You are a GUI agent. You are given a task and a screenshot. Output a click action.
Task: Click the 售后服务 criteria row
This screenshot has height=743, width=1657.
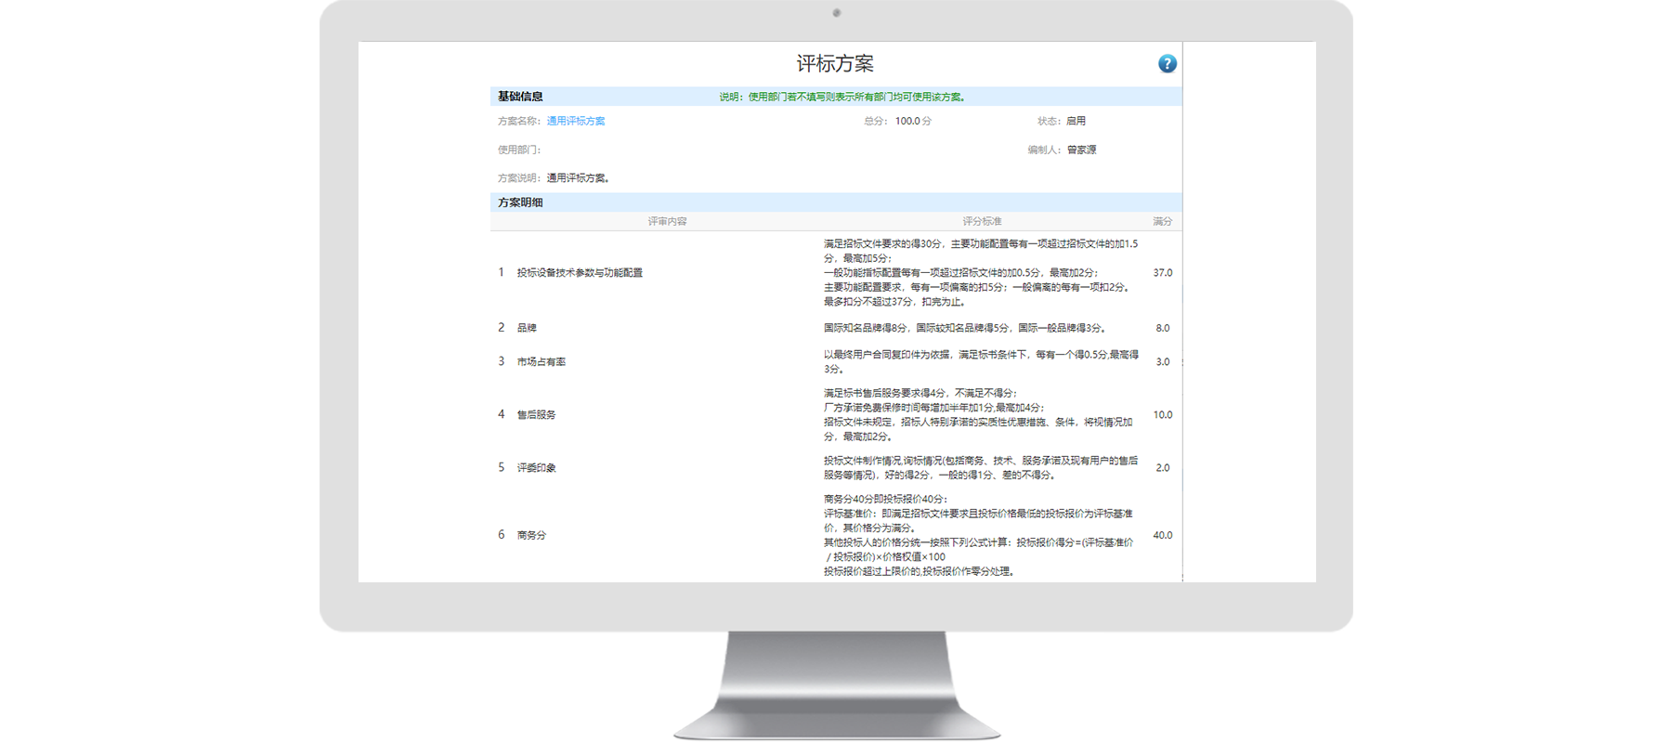click(536, 415)
